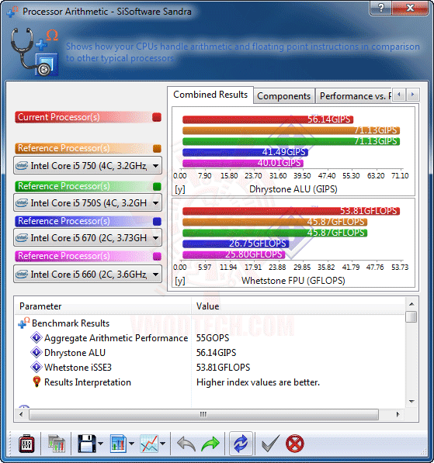The height and width of the screenshot is (463, 434).
Task: Go forward with the green arrow
Action: (210, 444)
